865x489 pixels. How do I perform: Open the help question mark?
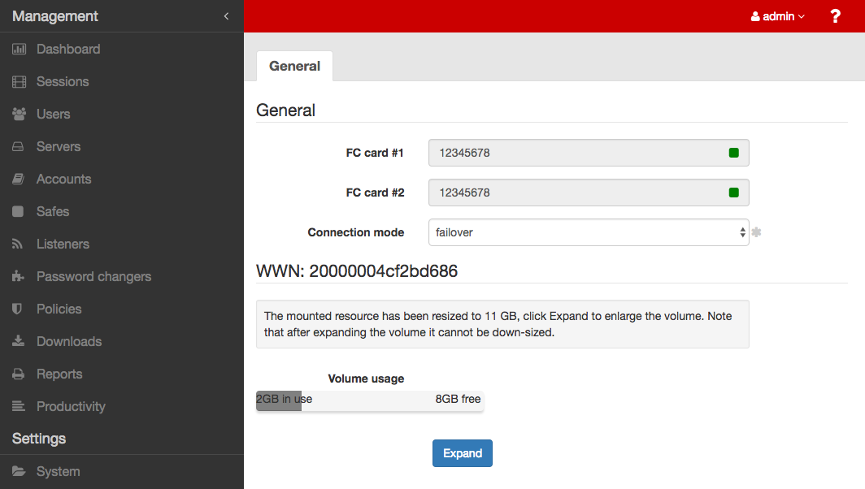[x=835, y=16]
